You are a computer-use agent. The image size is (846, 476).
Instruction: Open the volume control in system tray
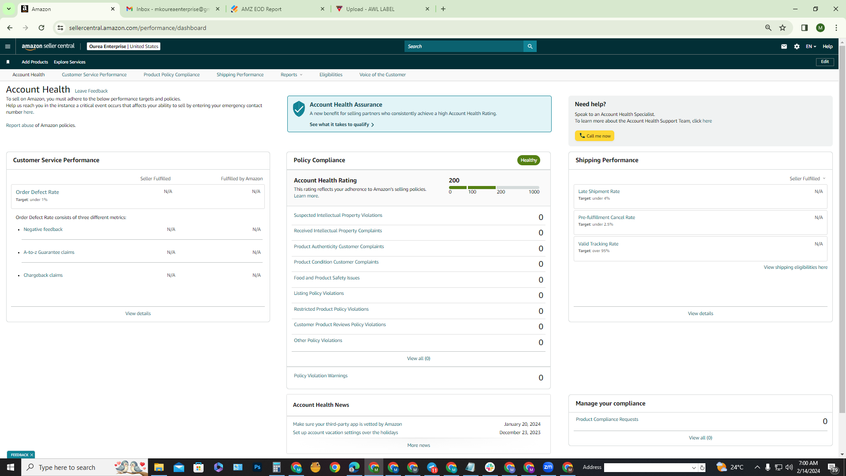point(789,467)
